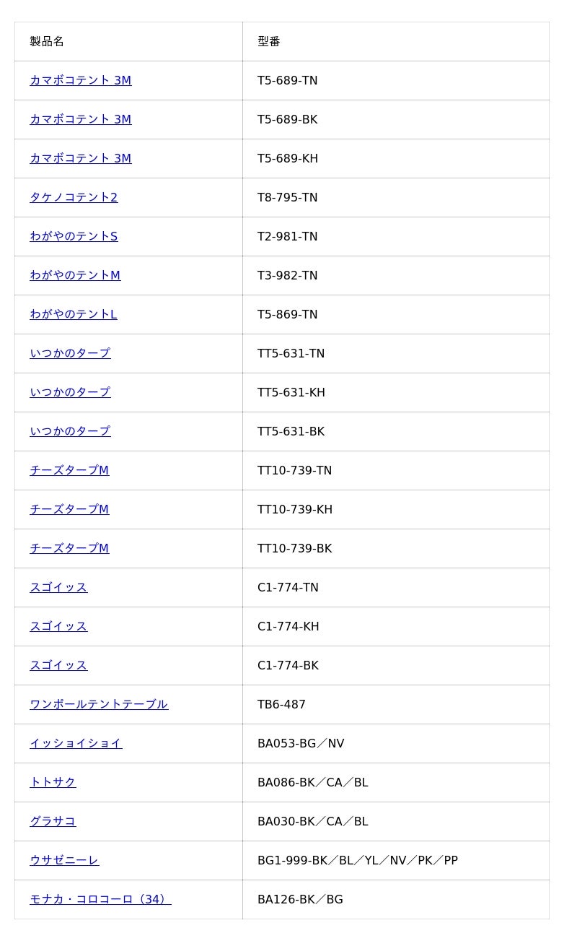The width and height of the screenshot is (577, 941).
Task: Click the イッショイショイ product link
Action: (x=76, y=743)
